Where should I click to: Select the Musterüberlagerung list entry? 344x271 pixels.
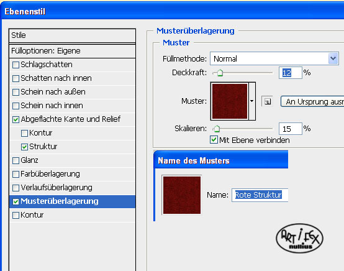click(x=73, y=201)
